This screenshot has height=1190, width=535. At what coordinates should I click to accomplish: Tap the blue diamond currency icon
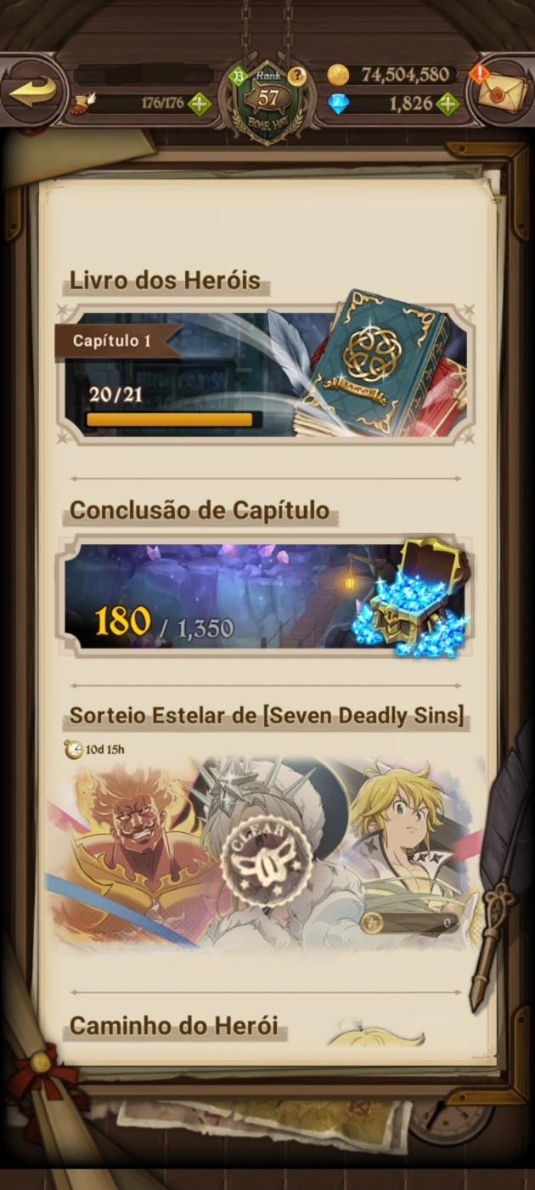(338, 105)
